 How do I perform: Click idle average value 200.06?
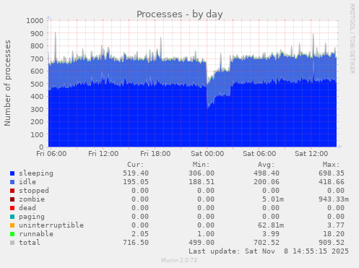click(x=267, y=182)
